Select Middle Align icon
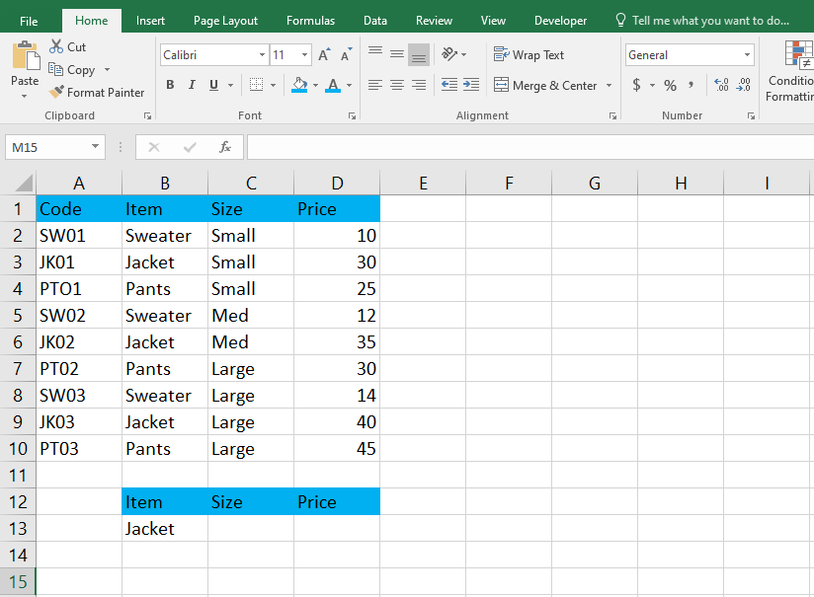Screen dimensions: 814x597 tap(397, 54)
